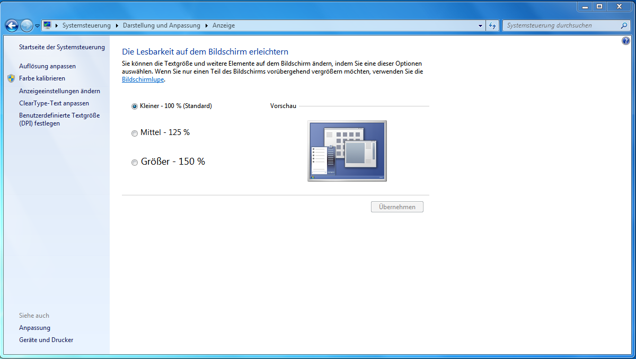Expand the arrow after Darstellung und Anpassung breadcrumb
Viewport: 636px width, 359px height.
coord(207,25)
